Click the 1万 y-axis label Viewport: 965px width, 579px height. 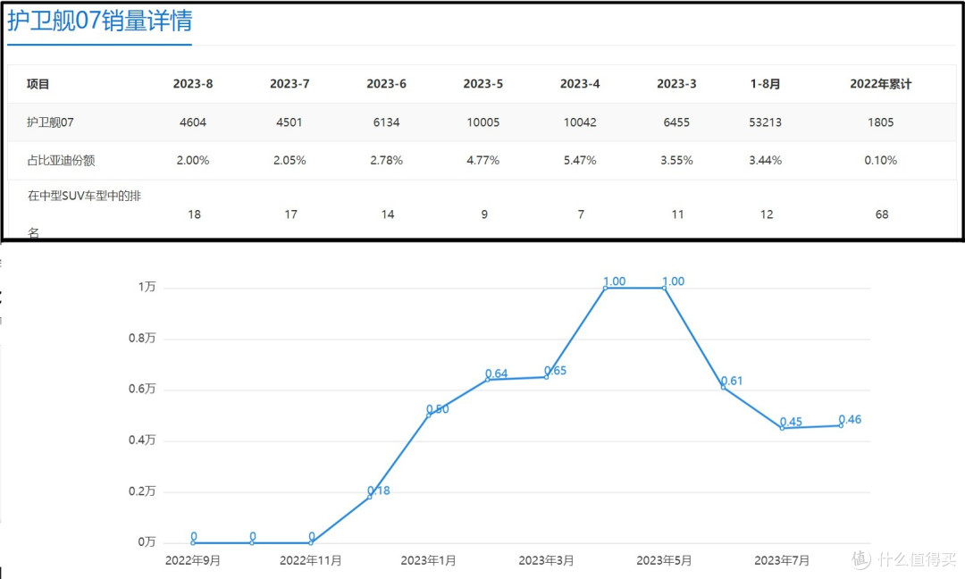click(147, 287)
